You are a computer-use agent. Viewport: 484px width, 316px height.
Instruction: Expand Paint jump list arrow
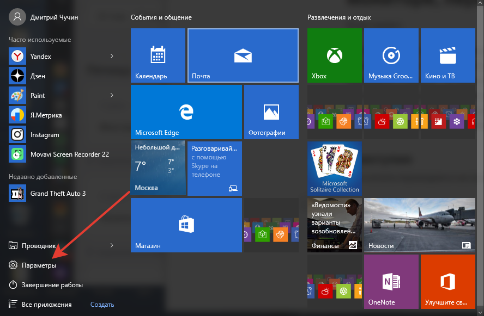coord(112,96)
